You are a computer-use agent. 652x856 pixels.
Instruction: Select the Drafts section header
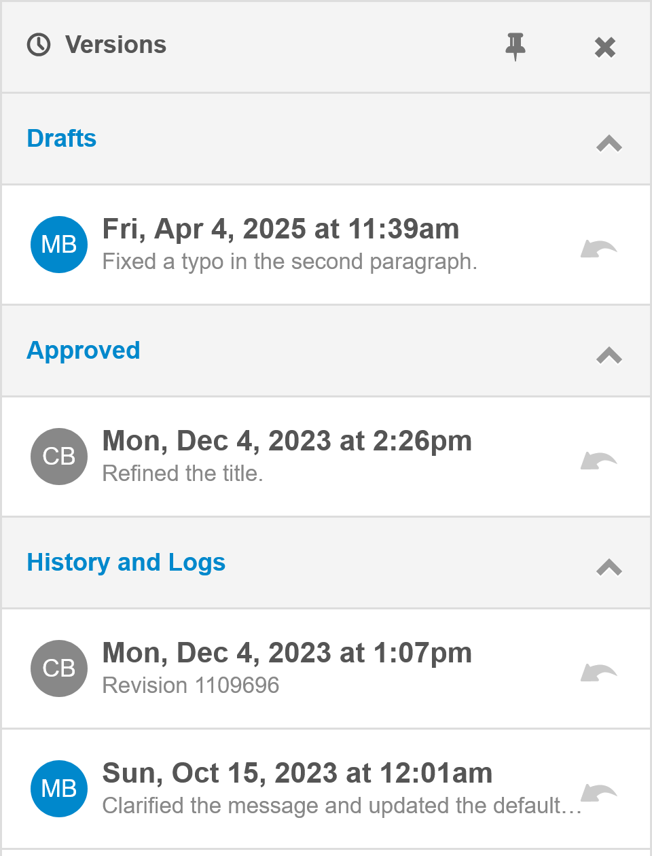point(62,139)
